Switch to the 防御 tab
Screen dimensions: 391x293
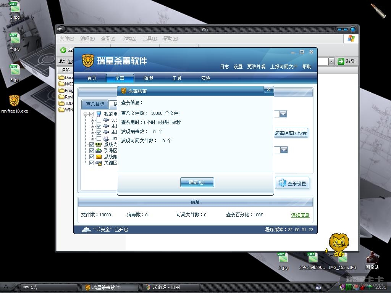click(148, 78)
